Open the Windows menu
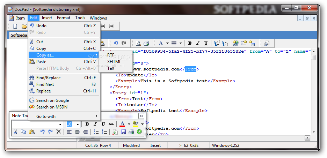Viewport: 327px width, 158px height. pyautogui.click(x=99, y=18)
